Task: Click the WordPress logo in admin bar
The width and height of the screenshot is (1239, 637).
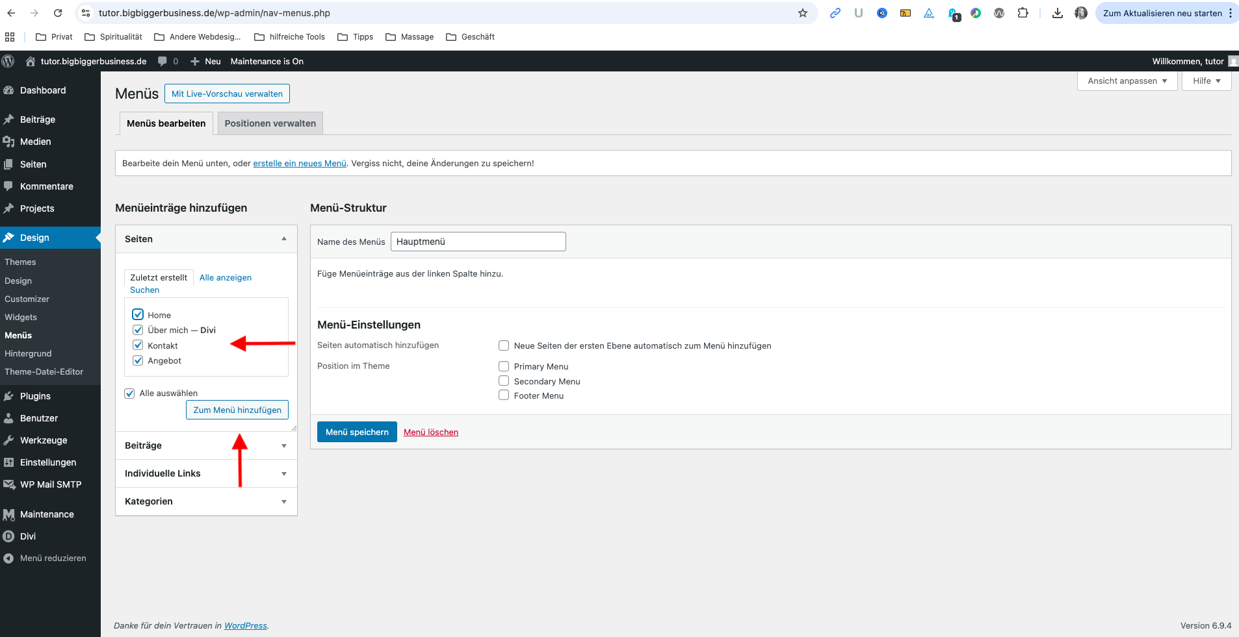Action: click(x=8, y=61)
